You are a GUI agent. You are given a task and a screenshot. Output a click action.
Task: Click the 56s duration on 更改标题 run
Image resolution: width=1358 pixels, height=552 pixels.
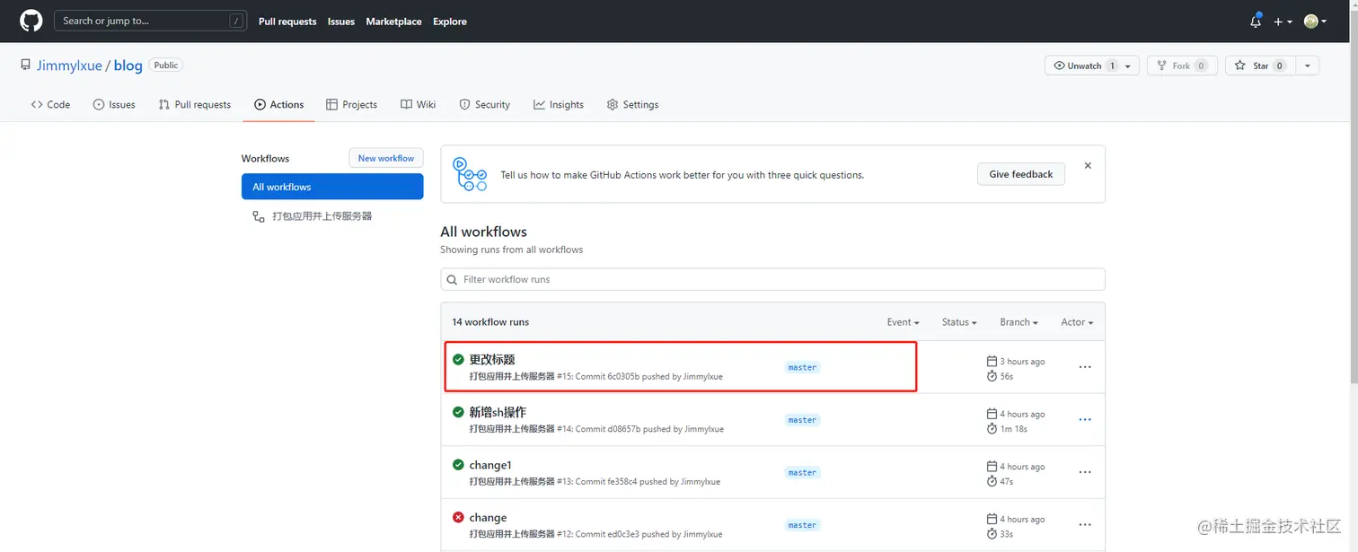click(1007, 376)
